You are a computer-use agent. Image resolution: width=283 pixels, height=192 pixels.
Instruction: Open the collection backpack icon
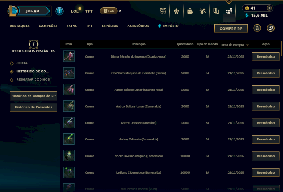pyautogui.click(x=190, y=12)
